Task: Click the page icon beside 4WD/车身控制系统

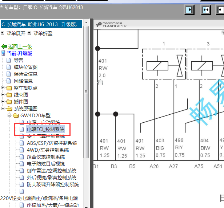Action: point(22,150)
